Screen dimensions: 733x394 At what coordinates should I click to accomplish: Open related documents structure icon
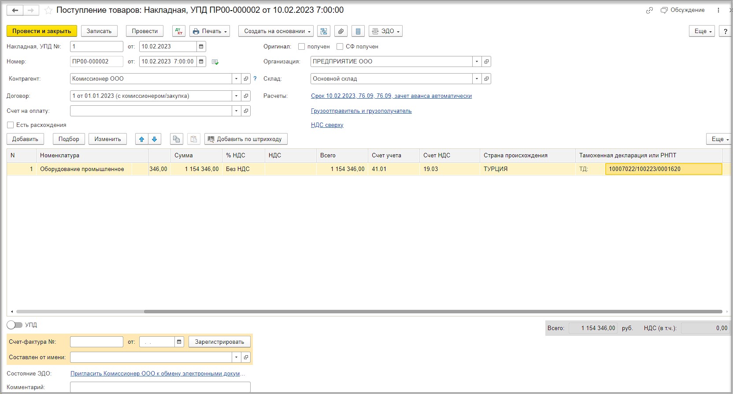(x=324, y=31)
